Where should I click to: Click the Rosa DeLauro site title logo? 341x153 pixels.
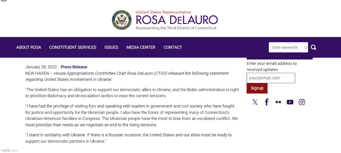[176, 20]
